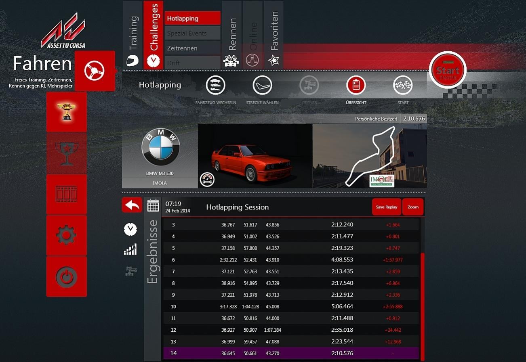Viewport: 526px width, 362px height.
Task: Switch to the Rennen tab
Action: [232, 35]
